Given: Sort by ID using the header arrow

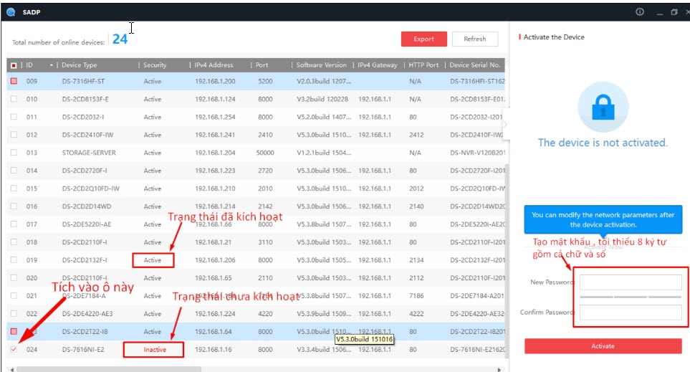Looking at the screenshot, I should tap(51, 65).
